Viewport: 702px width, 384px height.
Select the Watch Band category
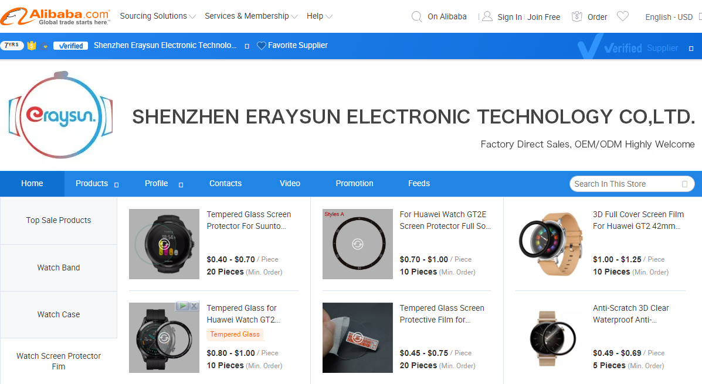coord(59,268)
